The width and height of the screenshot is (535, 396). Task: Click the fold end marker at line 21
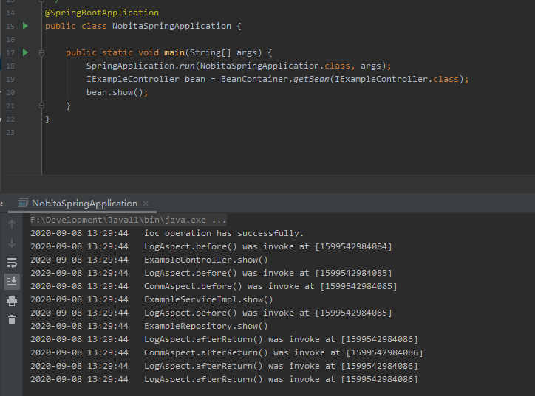41,105
